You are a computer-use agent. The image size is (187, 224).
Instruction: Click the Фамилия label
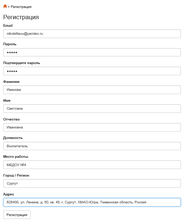12,82
